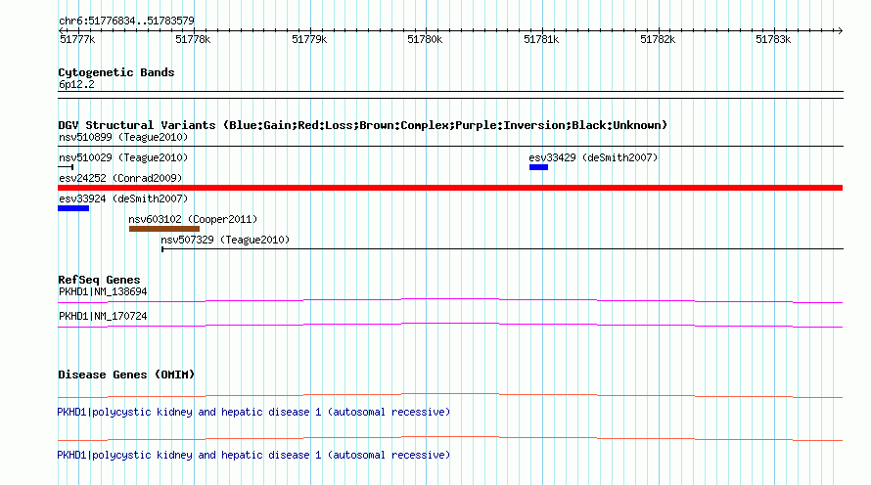871x485 pixels.
Task: Select the 6p12.2 band label
Action: (x=76, y=85)
